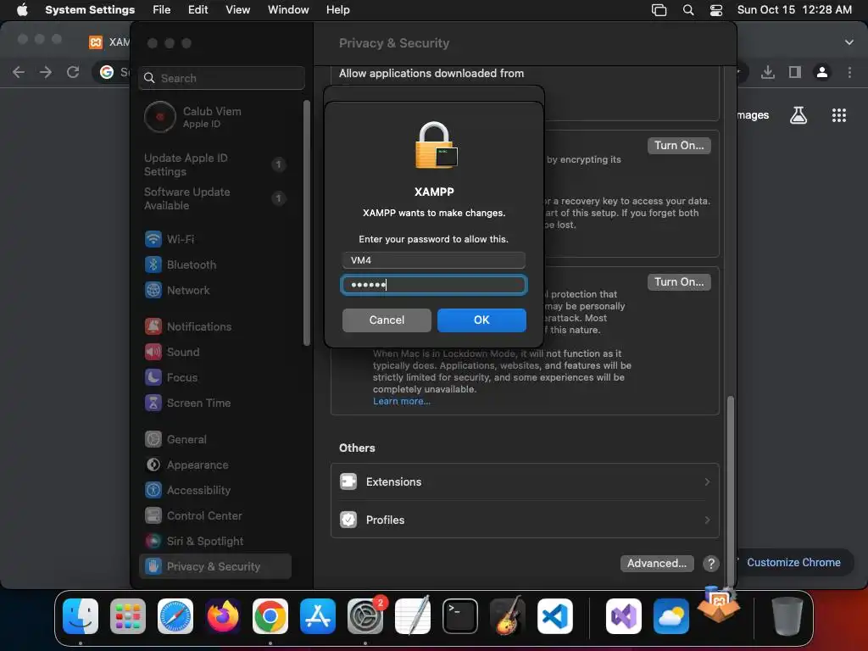Open Weather app from the Dock
This screenshot has width=868, height=651.
pos(671,616)
